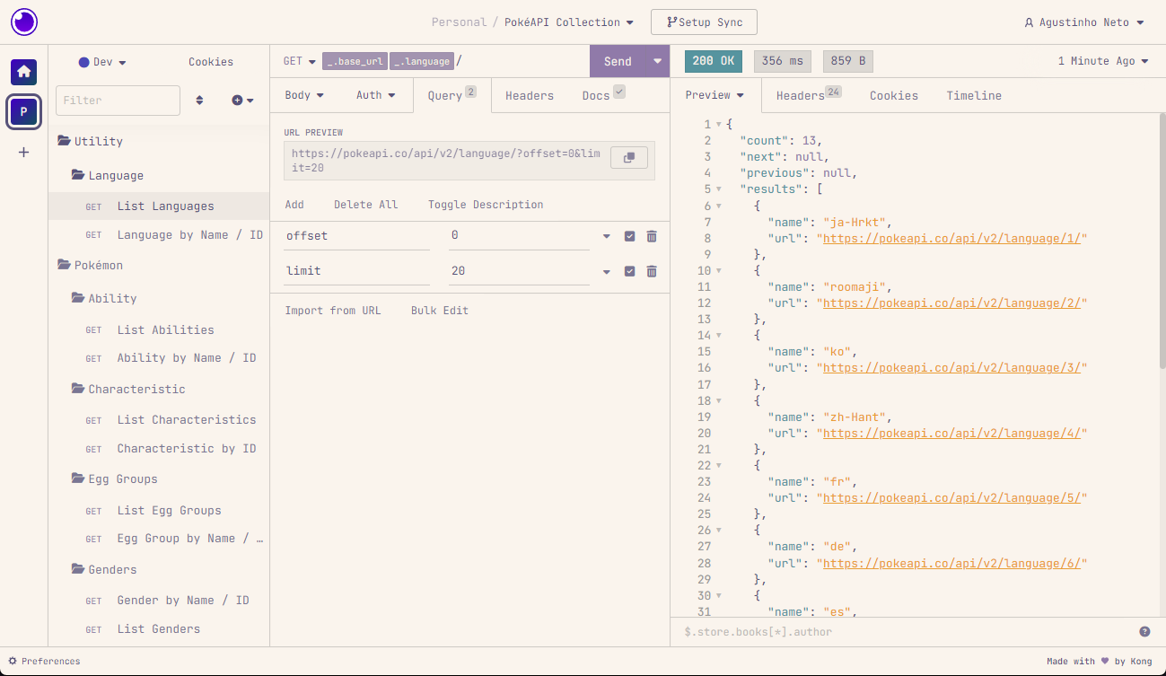The width and height of the screenshot is (1166, 676).
Task: Open Preferences gear icon
Action: 13,661
